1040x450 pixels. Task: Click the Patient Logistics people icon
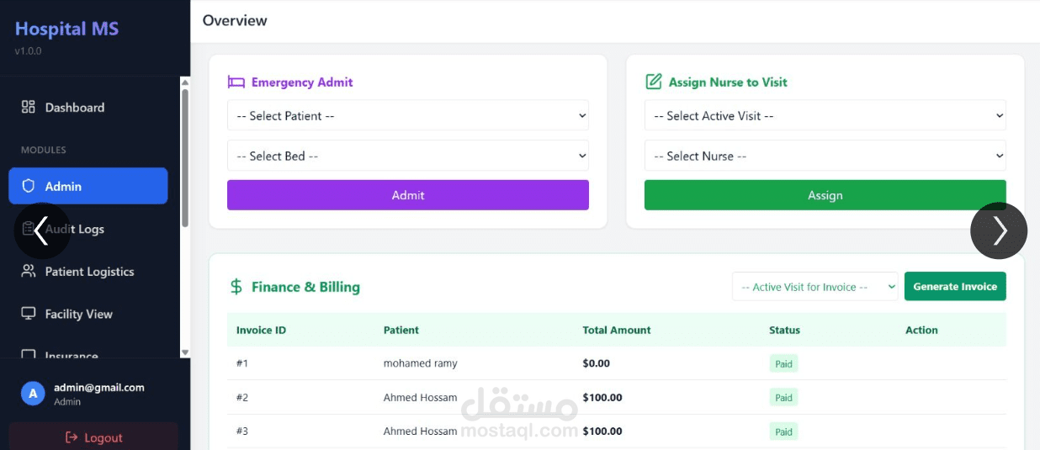click(x=29, y=271)
